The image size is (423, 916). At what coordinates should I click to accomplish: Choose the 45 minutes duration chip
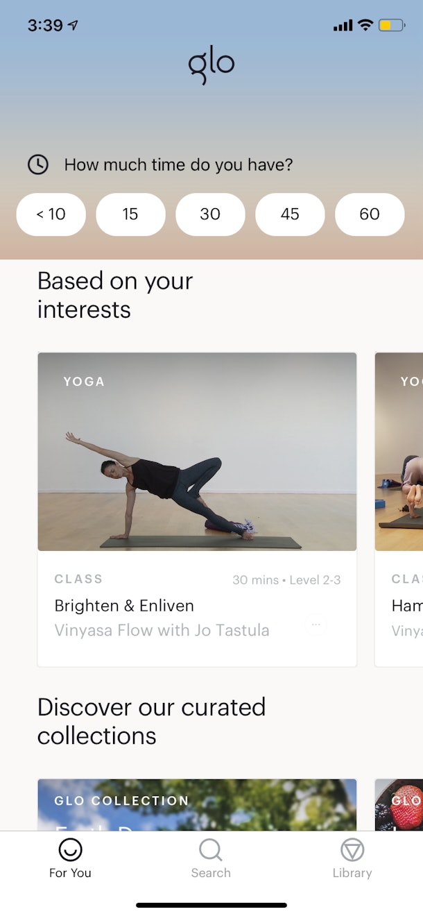coord(290,214)
